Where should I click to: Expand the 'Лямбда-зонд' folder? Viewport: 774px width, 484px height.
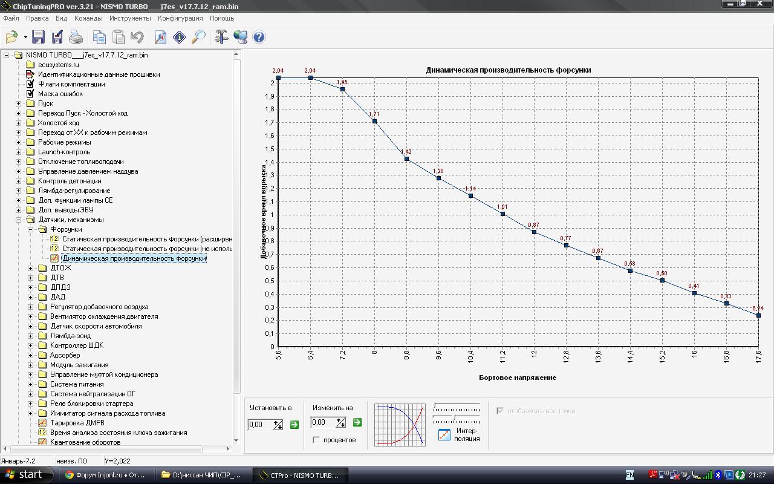coord(30,336)
